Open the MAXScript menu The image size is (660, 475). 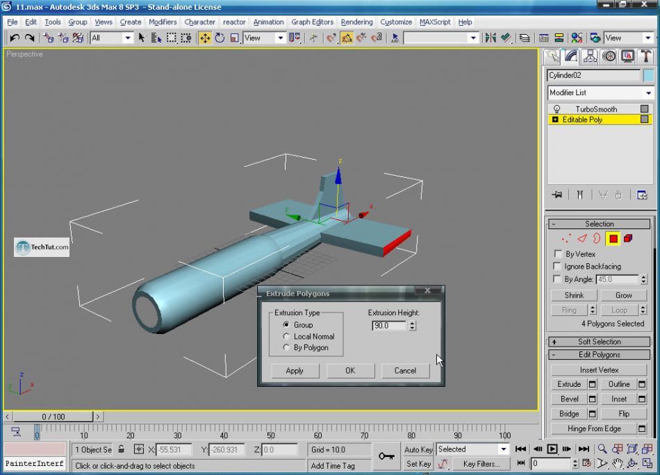click(x=435, y=22)
